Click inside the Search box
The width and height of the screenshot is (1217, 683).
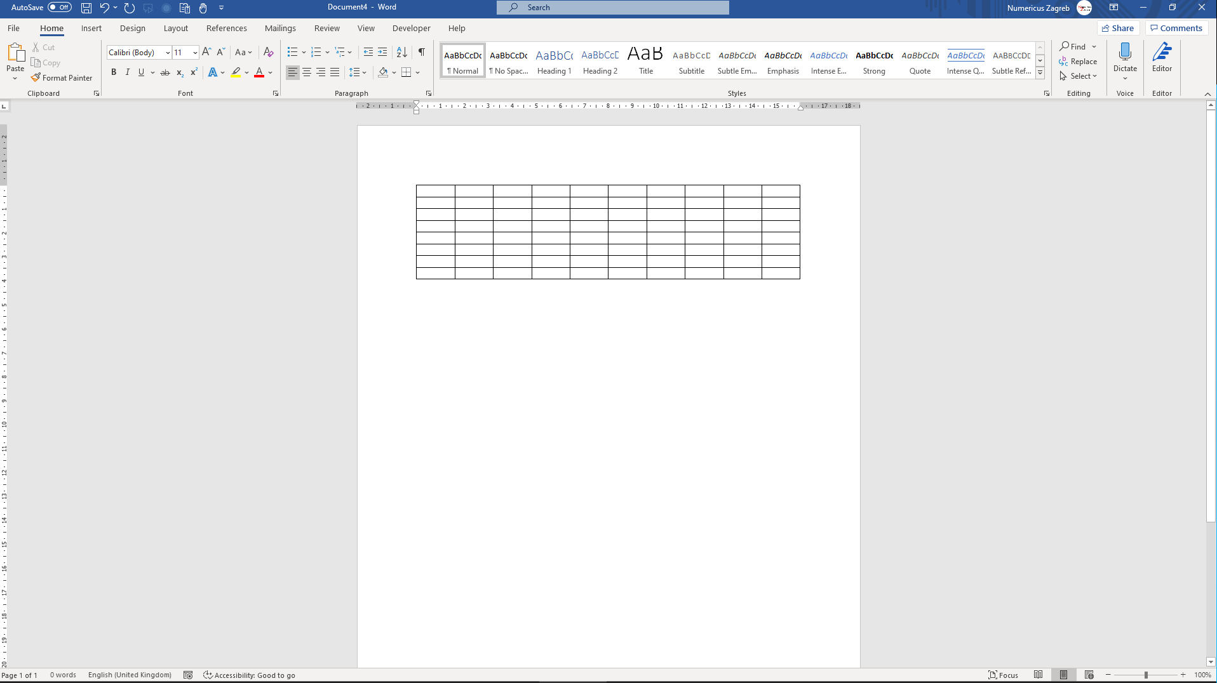612,8
